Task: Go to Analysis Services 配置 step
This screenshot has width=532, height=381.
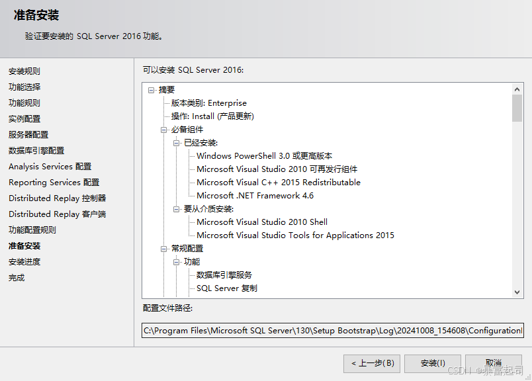Action: point(50,167)
